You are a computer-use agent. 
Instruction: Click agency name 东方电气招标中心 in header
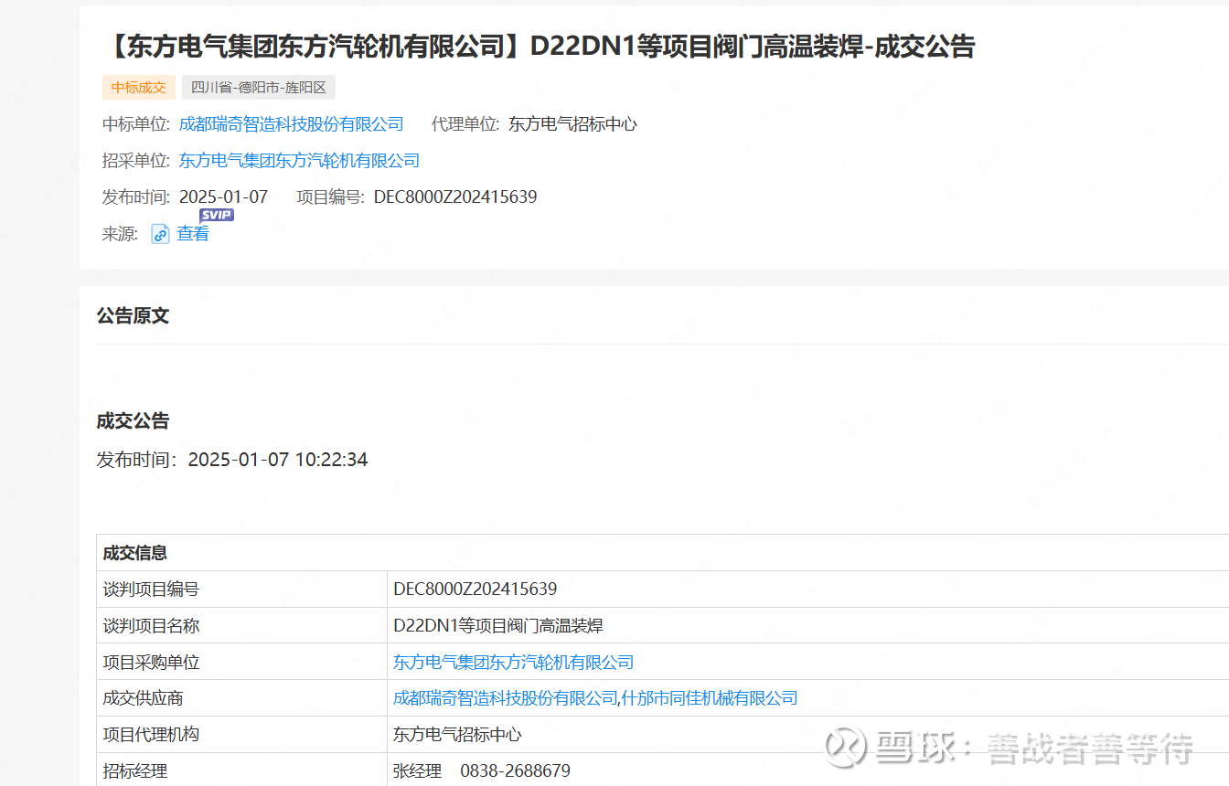(x=572, y=124)
